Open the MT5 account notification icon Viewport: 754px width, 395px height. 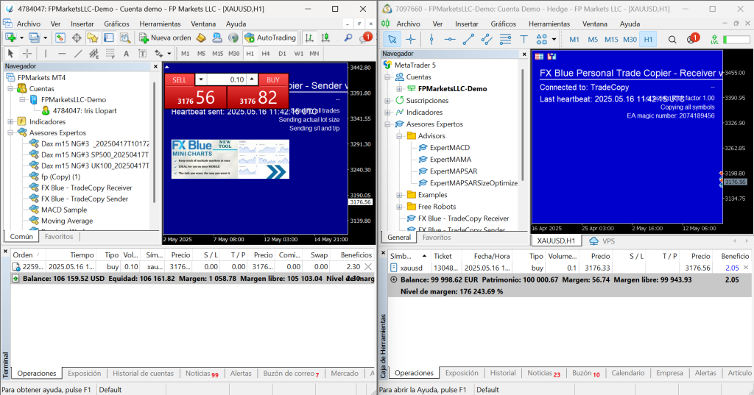[x=692, y=39]
